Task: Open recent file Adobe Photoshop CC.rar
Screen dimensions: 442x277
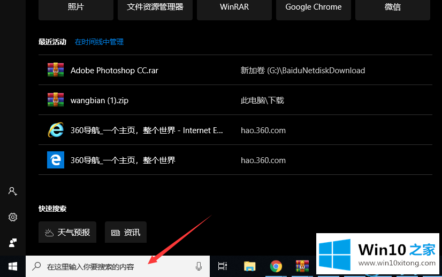Action: coord(114,71)
